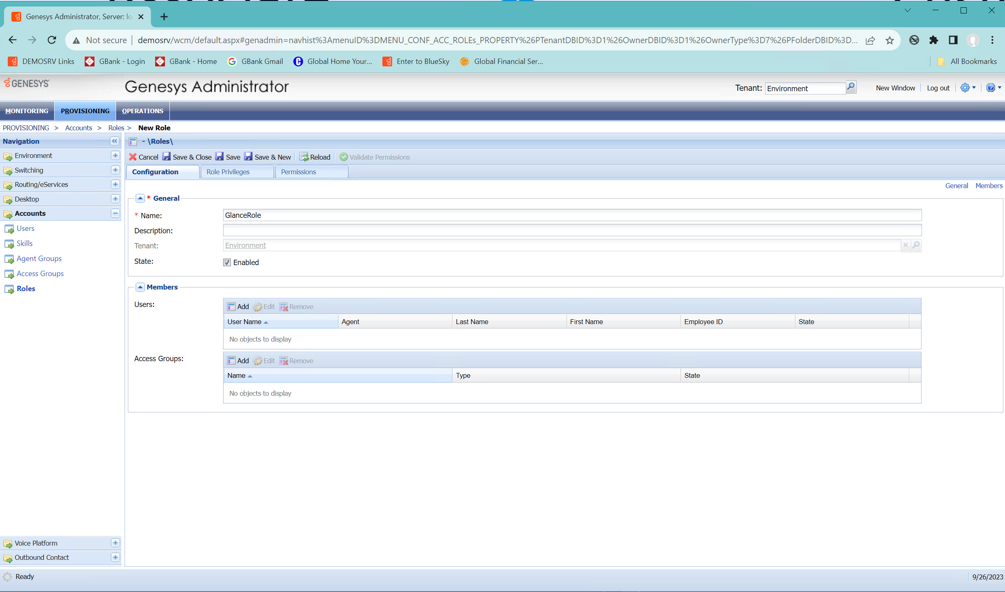Open Skills in Accounts navigation
The height and width of the screenshot is (592, 1005).
(x=24, y=243)
